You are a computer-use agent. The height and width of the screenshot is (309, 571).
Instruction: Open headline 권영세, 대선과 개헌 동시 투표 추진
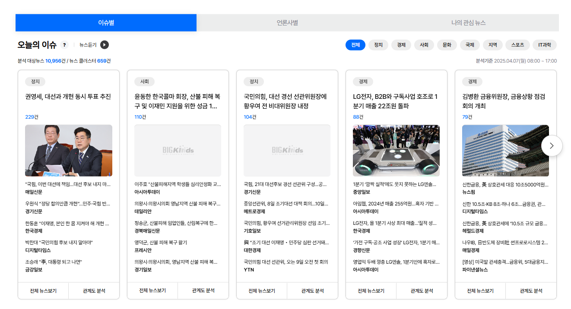pos(68,97)
